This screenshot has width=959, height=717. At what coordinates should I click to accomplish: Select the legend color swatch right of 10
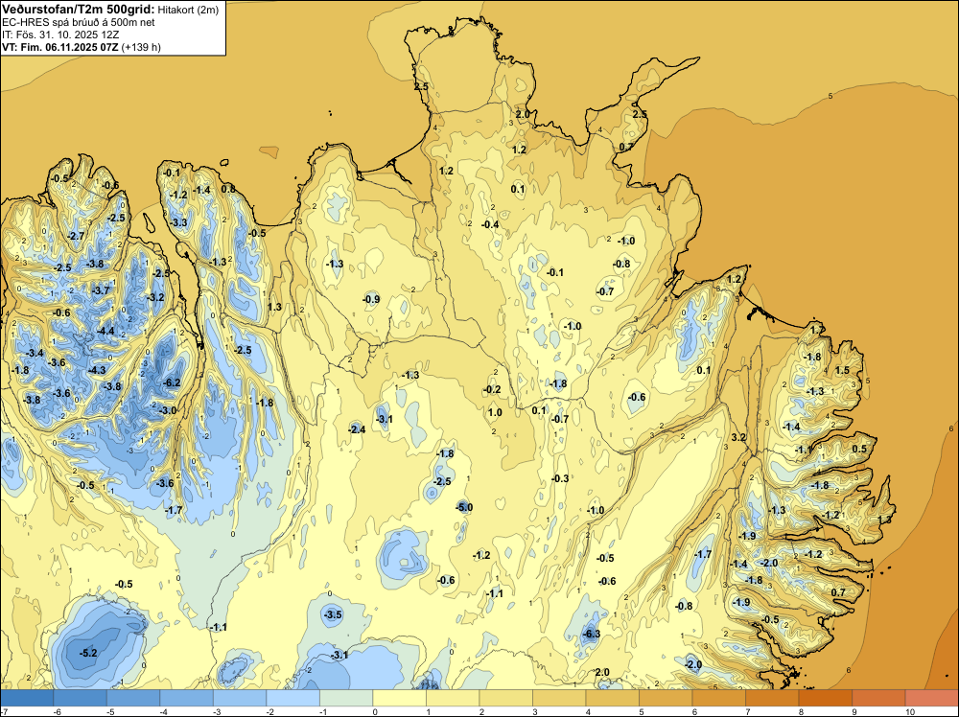(931, 698)
